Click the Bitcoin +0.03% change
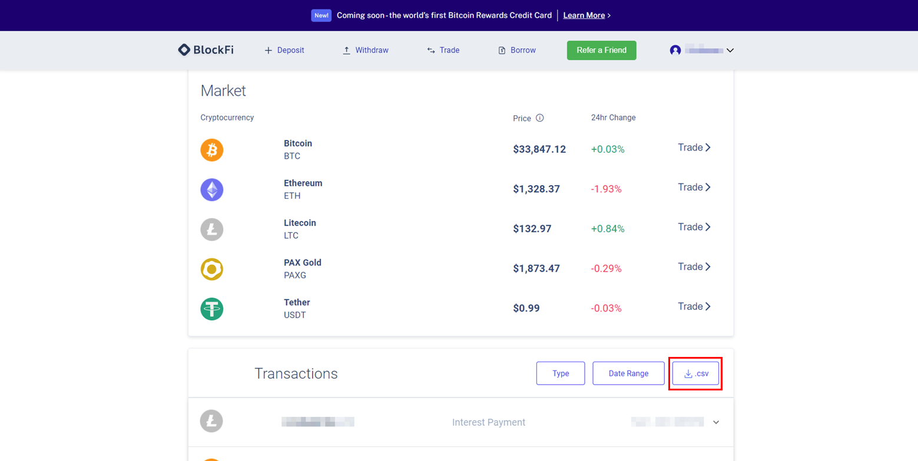This screenshot has width=918, height=461. (x=608, y=149)
